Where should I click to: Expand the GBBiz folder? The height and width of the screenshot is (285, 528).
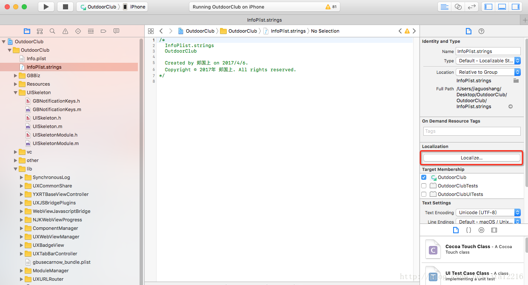[16, 75]
